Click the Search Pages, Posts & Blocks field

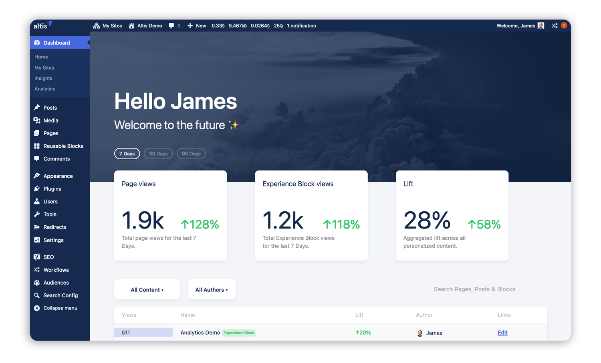pyautogui.click(x=490, y=289)
